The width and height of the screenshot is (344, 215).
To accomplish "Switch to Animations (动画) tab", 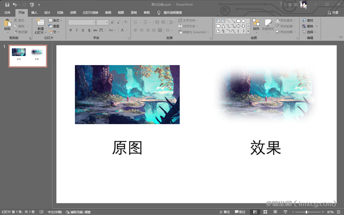I will pyautogui.click(x=73, y=13).
